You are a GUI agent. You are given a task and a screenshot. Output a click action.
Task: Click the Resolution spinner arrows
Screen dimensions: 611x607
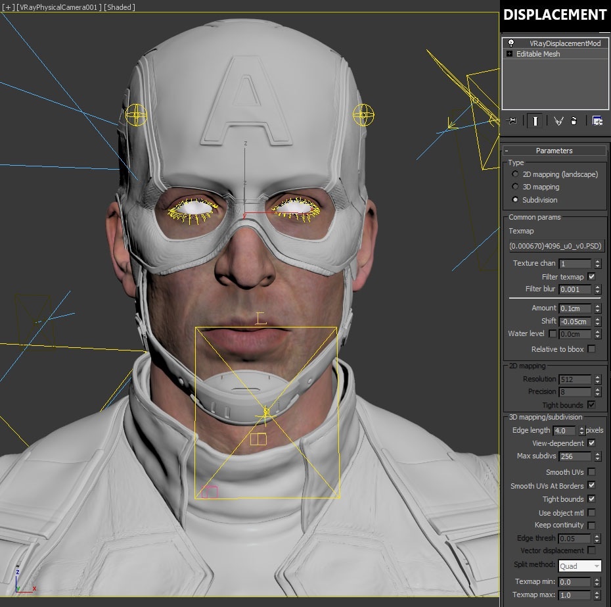click(x=598, y=379)
